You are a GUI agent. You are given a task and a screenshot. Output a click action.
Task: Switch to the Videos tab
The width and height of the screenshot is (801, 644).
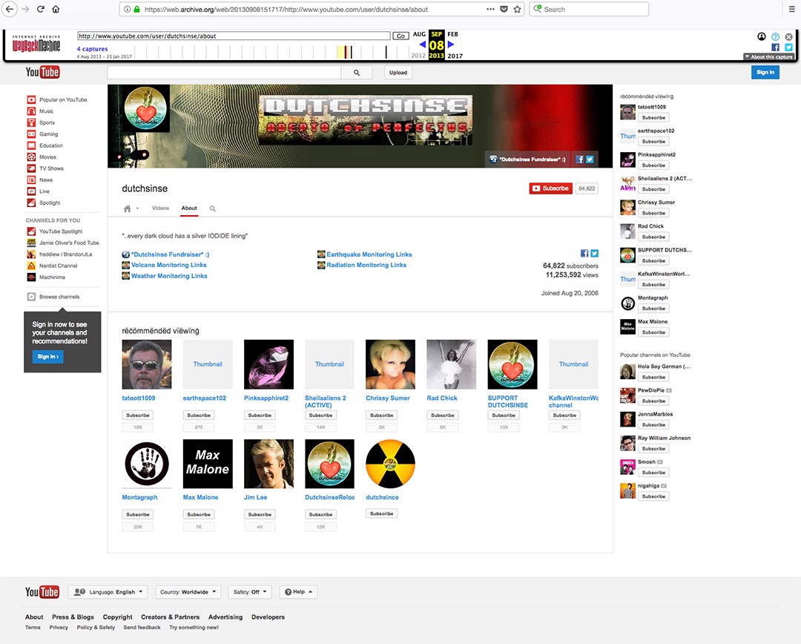[x=160, y=208]
